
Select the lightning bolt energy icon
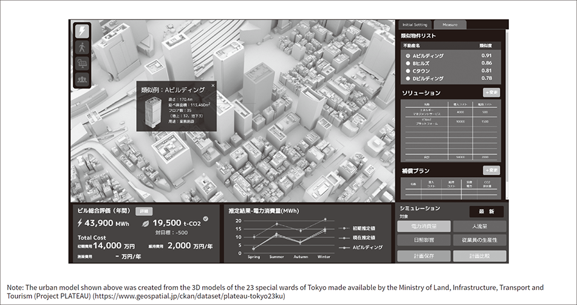pyautogui.click(x=82, y=32)
